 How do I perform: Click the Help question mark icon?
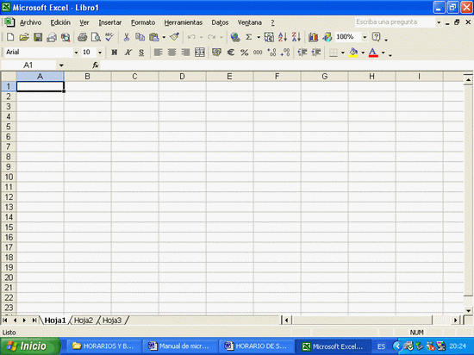pos(376,37)
